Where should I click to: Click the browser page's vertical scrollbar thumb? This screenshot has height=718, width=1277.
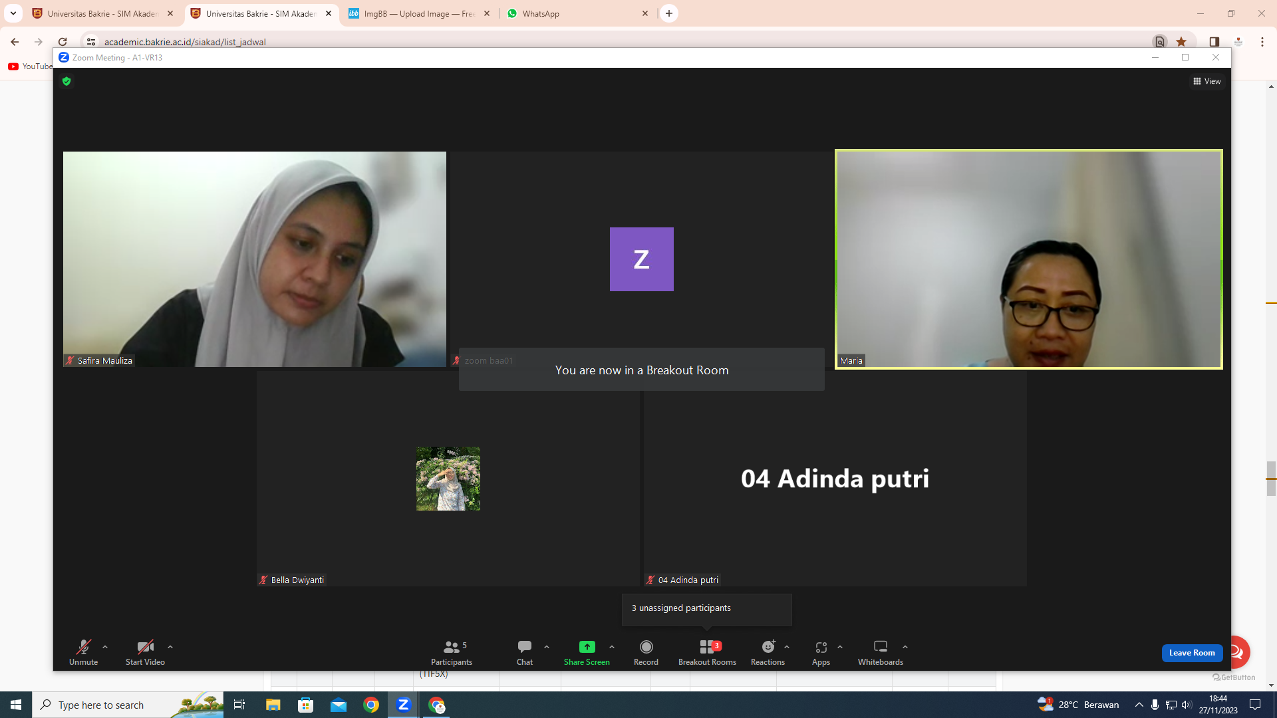pyautogui.click(x=1271, y=479)
